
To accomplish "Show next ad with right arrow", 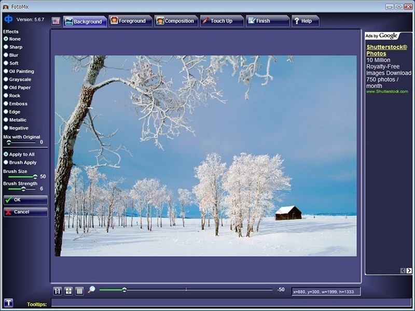I will (409, 271).
